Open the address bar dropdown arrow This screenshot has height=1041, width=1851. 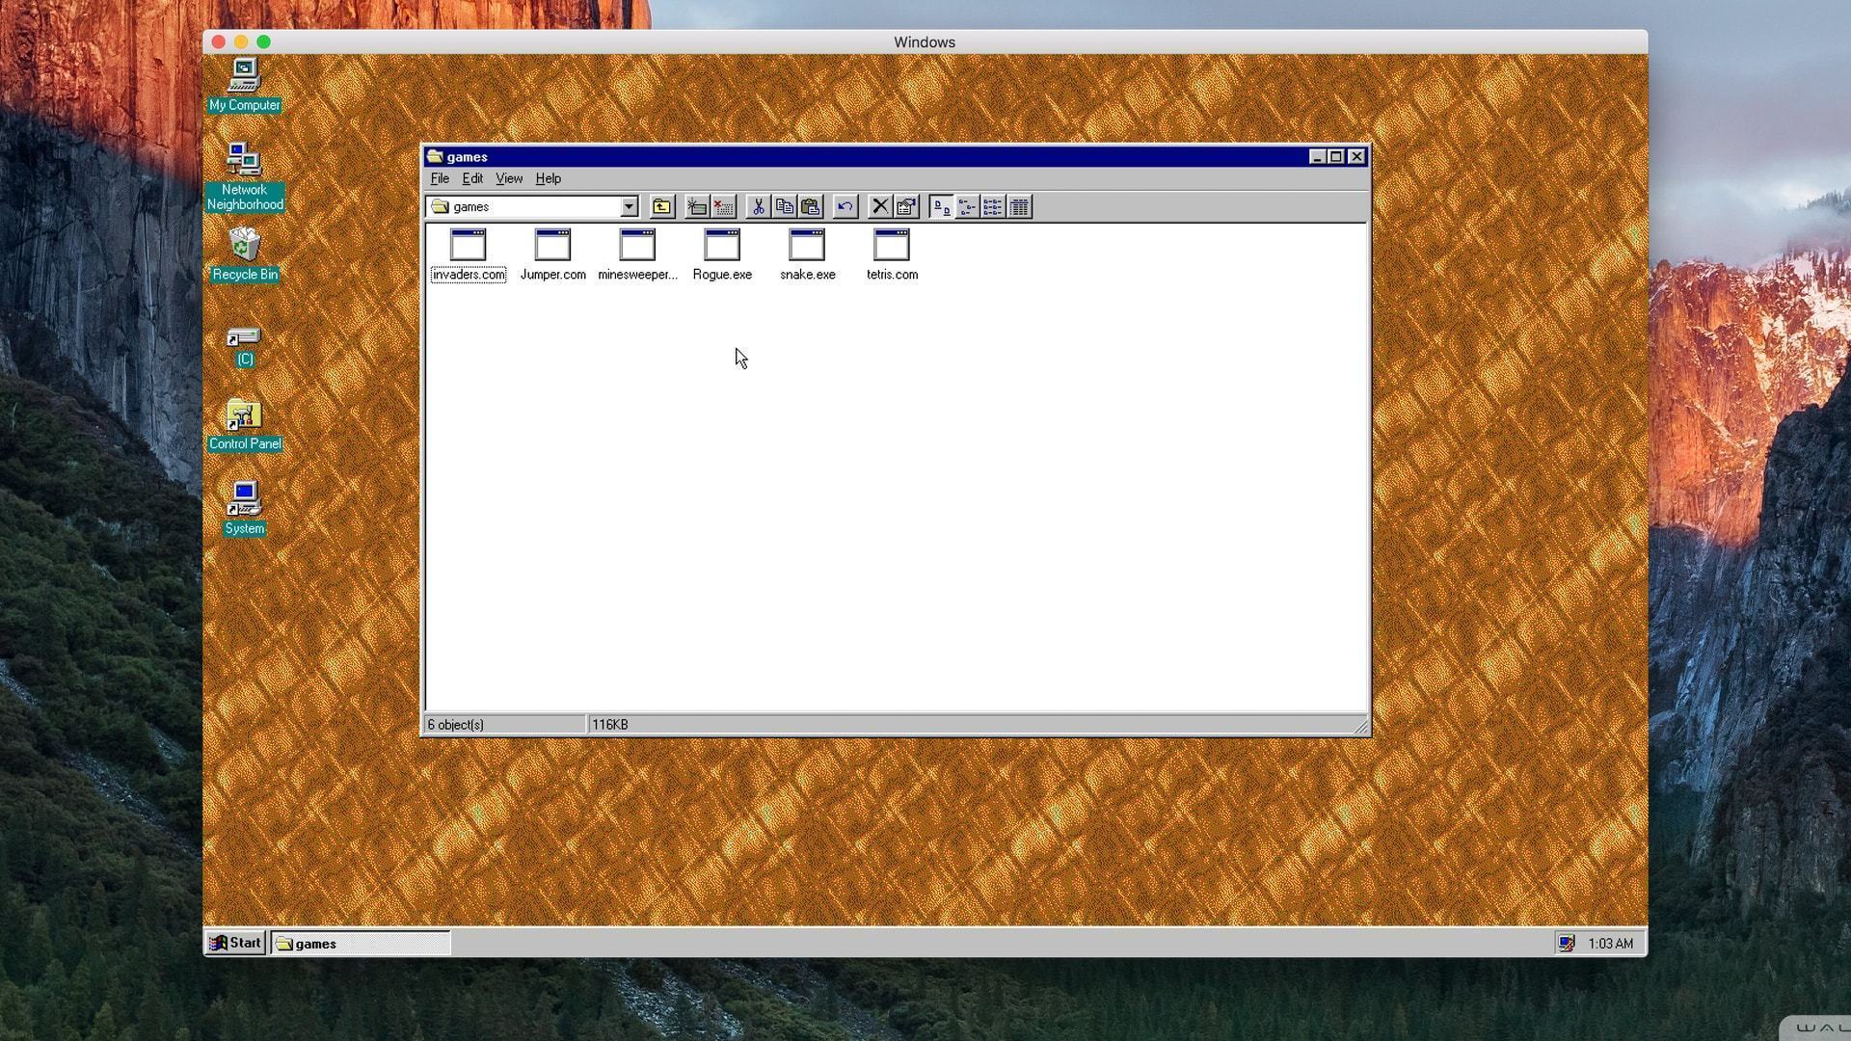629,206
